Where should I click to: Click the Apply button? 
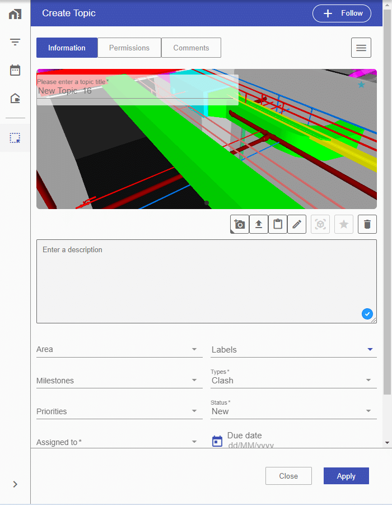[x=346, y=476]
